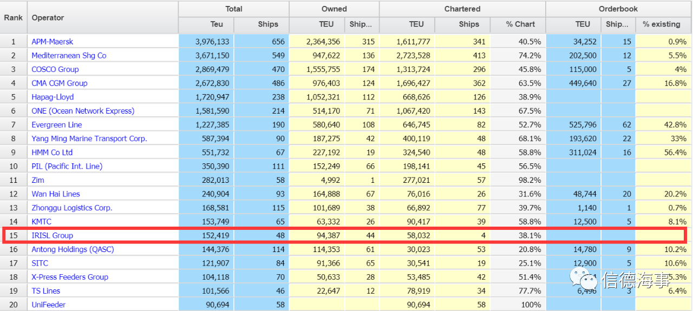Open the UniFeeder operator link
The image size is (693, 311).
(x=48, y=305)
